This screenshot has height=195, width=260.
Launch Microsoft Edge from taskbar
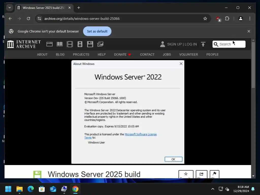(x=31, y=189)
